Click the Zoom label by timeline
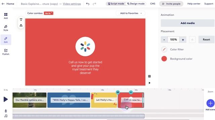This screenshot has height=120, width=215. (x=210, y=92)
